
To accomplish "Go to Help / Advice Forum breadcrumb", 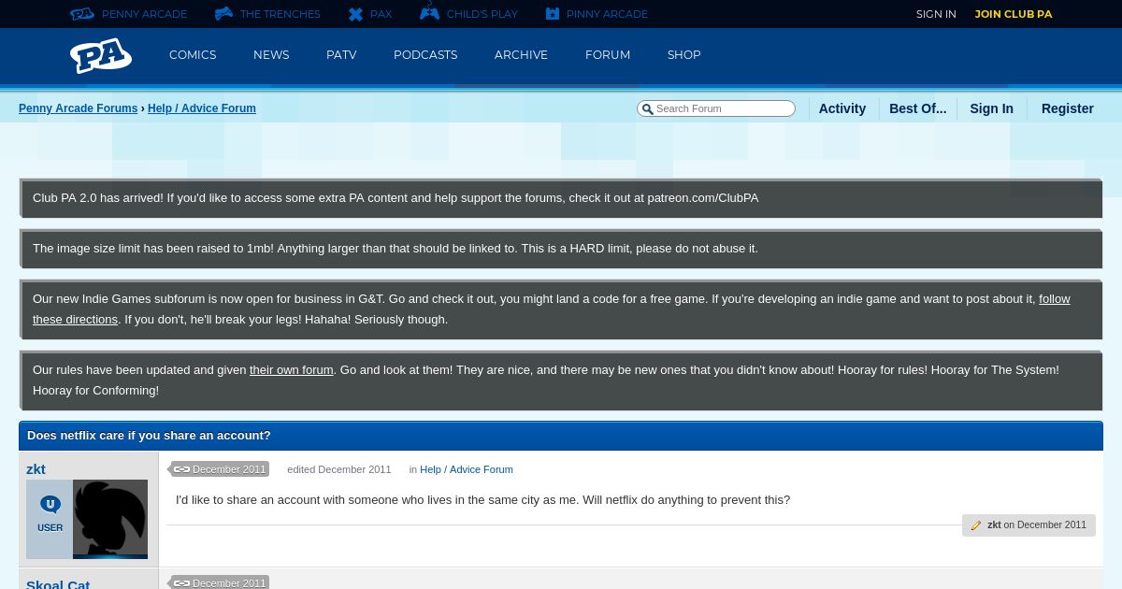I will click(202, 108).
